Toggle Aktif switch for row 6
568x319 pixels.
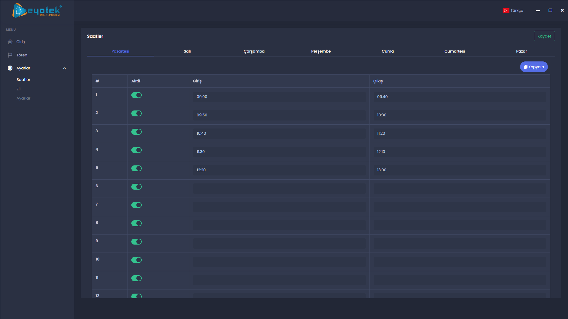point(136,187)
